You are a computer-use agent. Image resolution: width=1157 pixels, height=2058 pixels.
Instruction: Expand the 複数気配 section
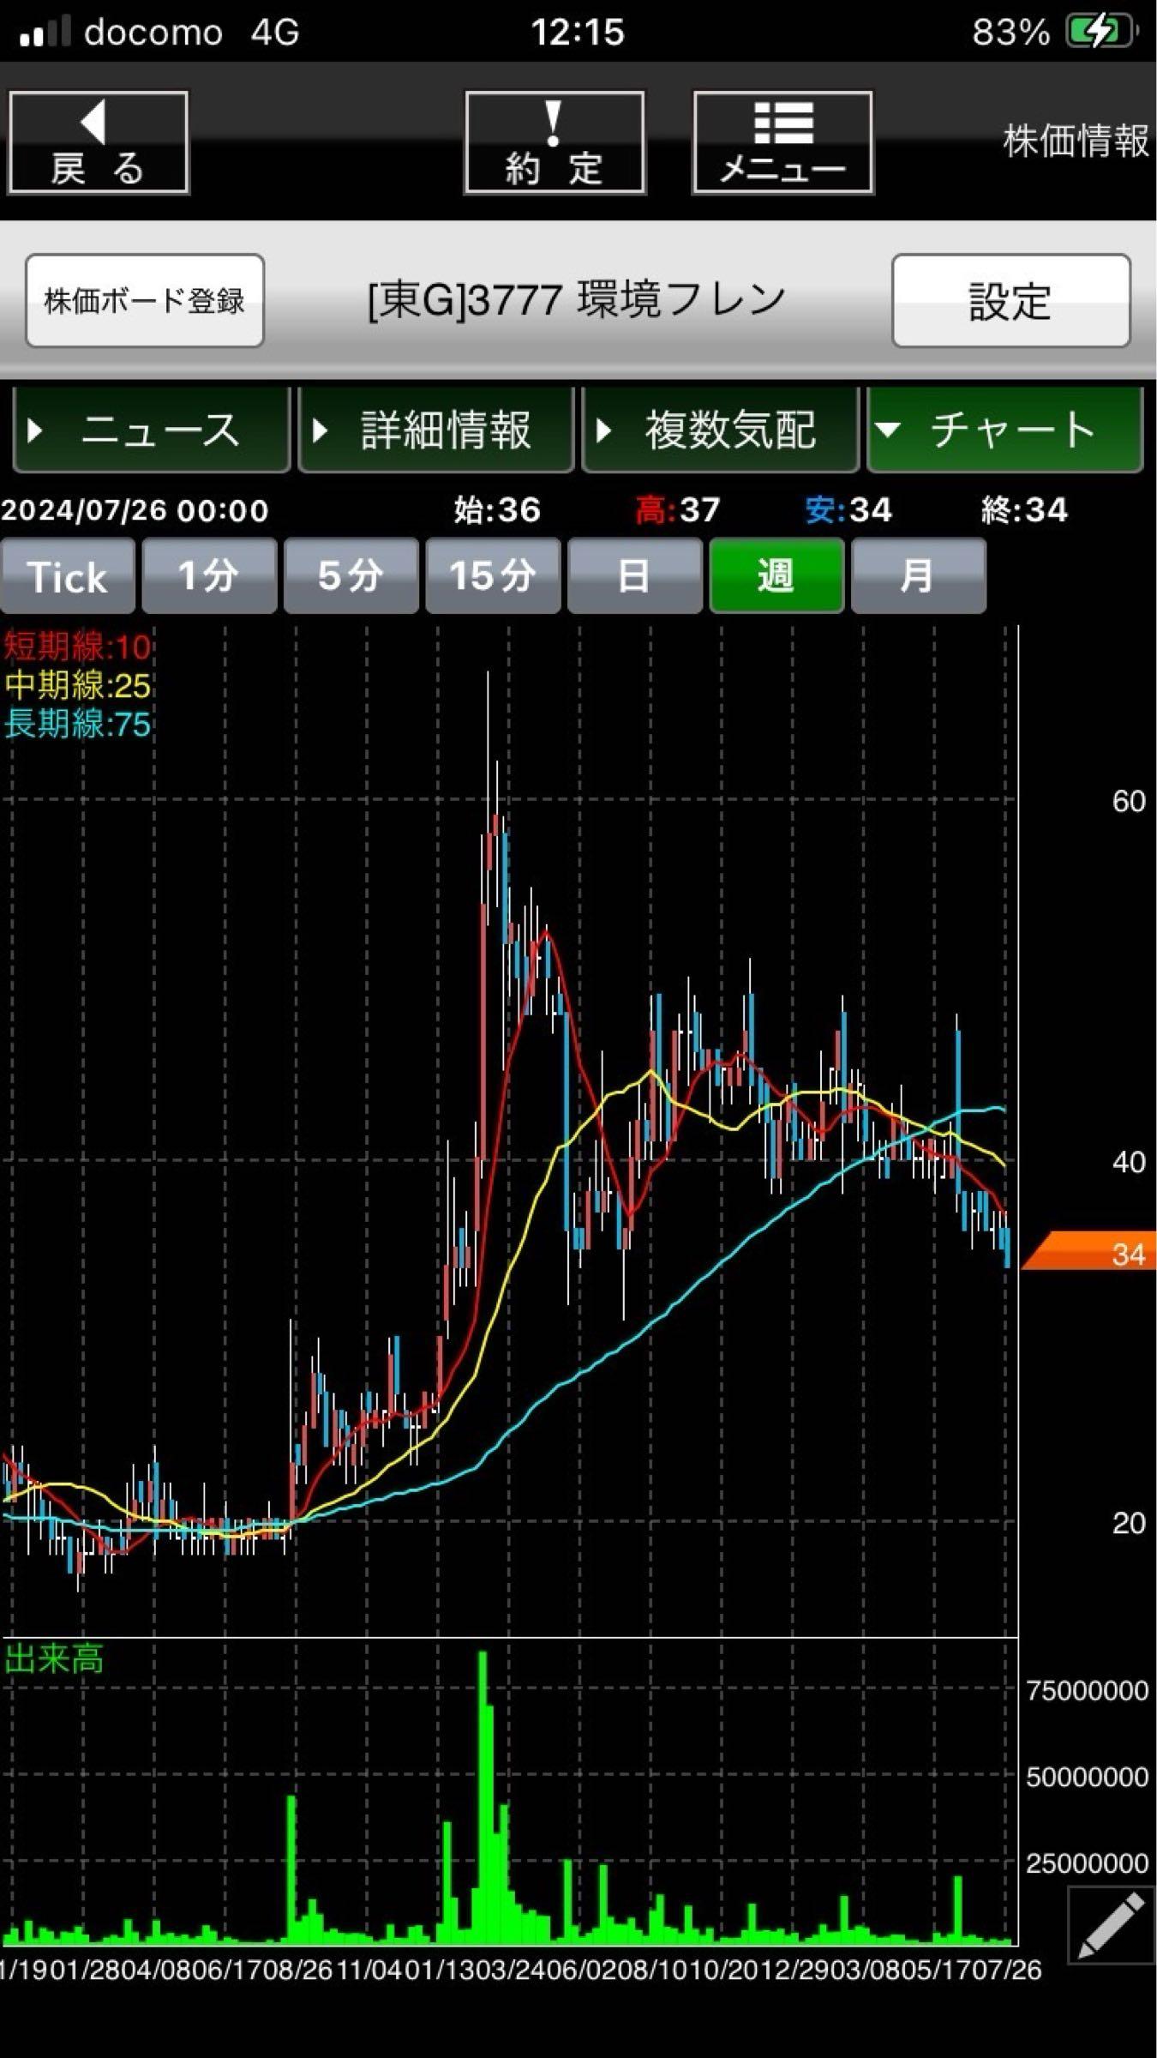[721, 429]
